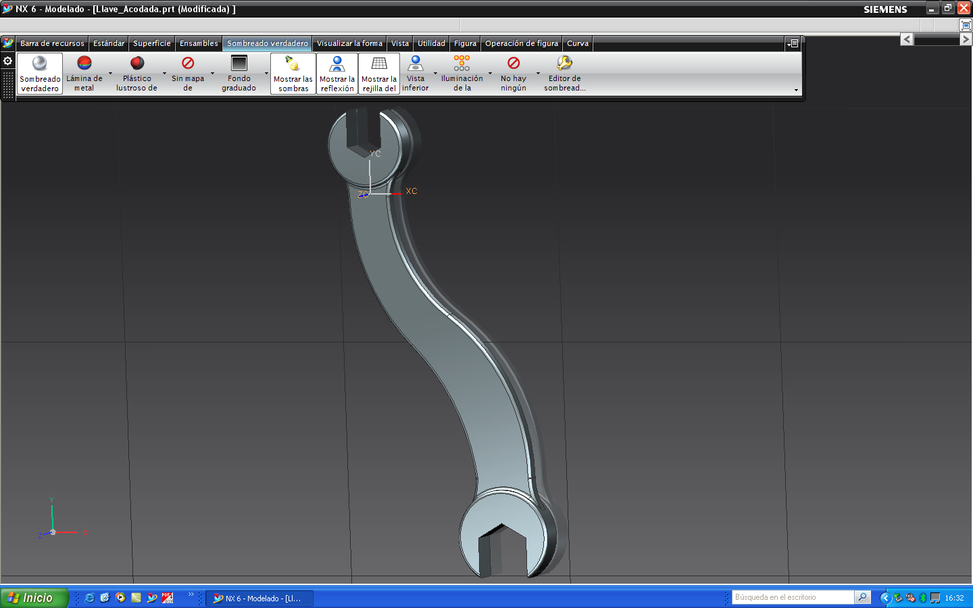
Task: Select the Sombreado verdadero tab
Action: click(x=268, y=43)
